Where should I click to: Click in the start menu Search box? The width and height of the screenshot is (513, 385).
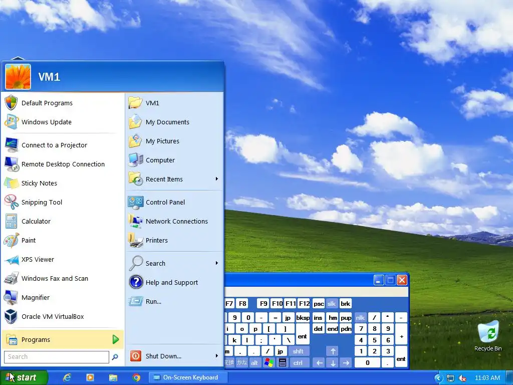click(x=56, y=357)
